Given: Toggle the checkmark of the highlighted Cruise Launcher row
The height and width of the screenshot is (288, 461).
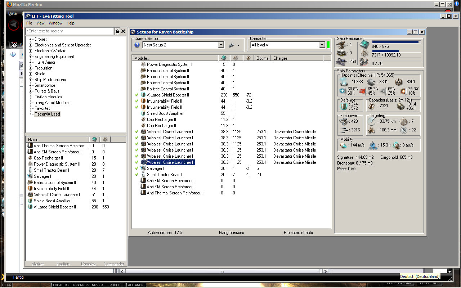Looking at the screenshot, I should [136, 162].
